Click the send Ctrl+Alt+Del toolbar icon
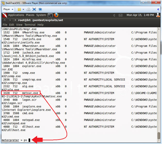162x144 pixels. [x=28, y=9]
